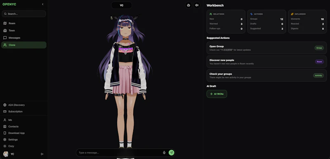Select the Clone sidebar item

pyautogui.click(x=24, y=45)
